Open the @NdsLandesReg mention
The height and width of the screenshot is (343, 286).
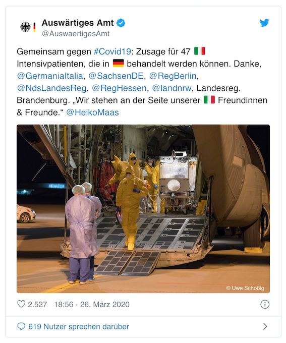tap(51, 88)
